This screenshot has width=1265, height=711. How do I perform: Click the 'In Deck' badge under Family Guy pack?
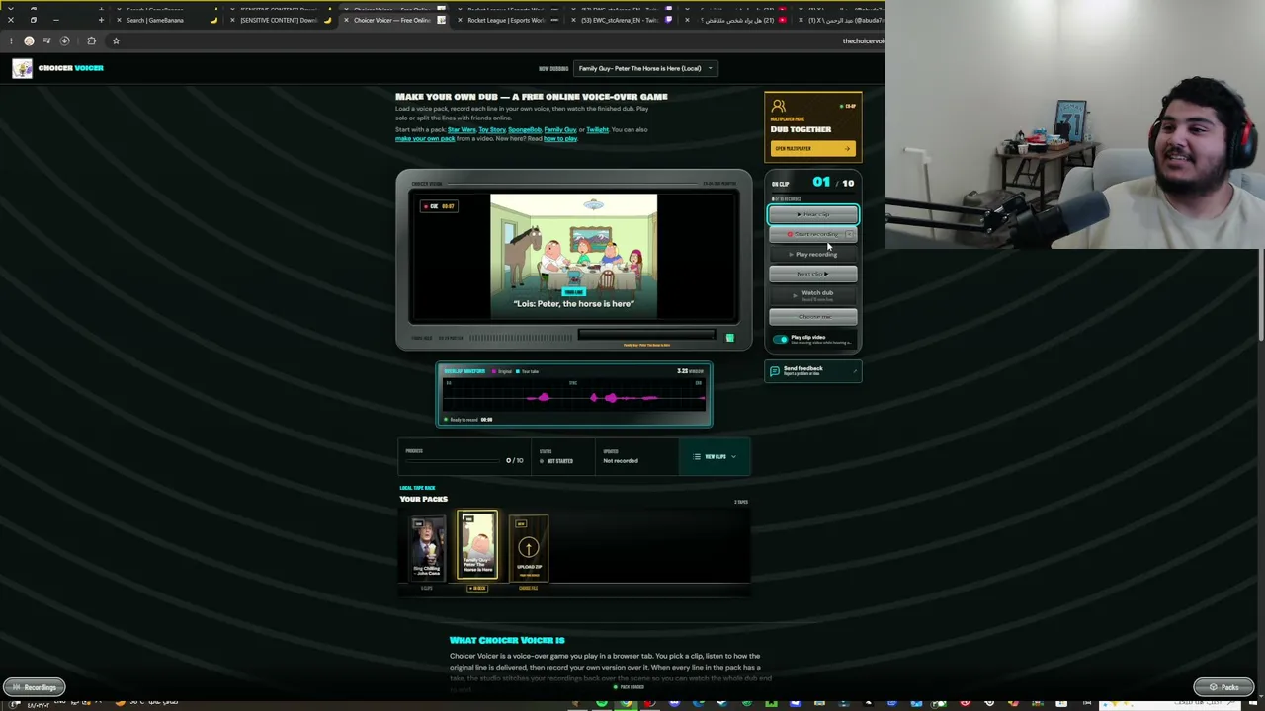[x=477, y=589]
